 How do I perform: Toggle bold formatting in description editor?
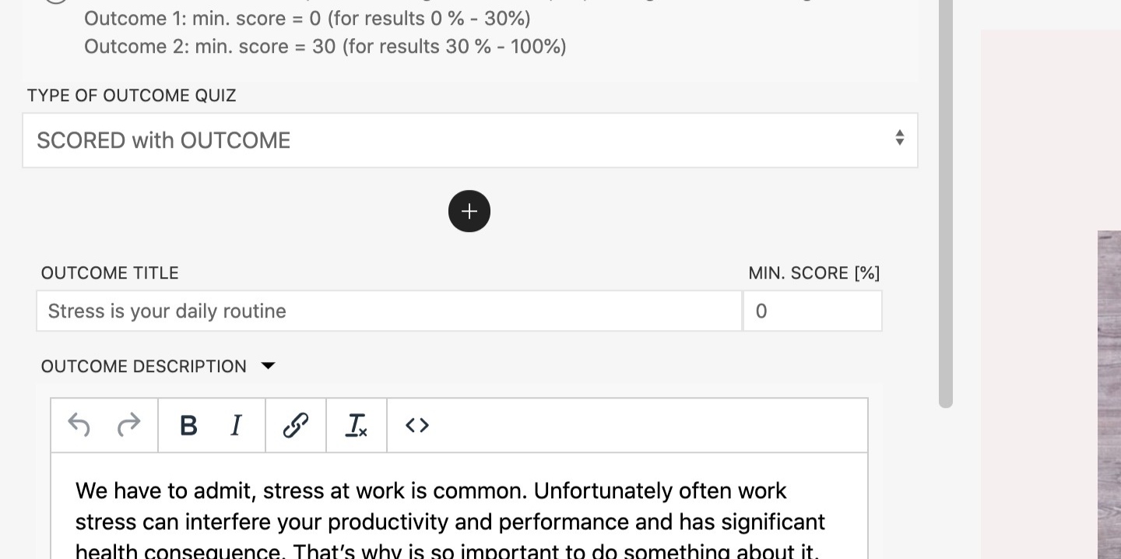coord(188,425)
